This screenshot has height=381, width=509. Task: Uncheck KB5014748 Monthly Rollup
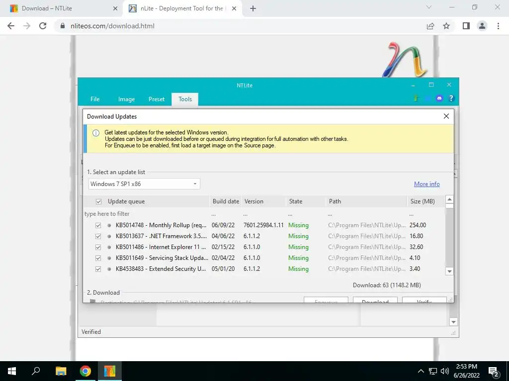(x=98, y=226)
